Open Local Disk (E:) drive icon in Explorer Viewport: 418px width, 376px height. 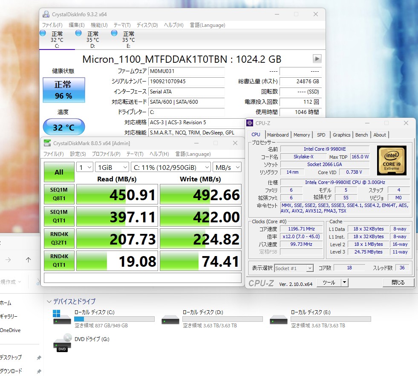[x=279, y=319]
